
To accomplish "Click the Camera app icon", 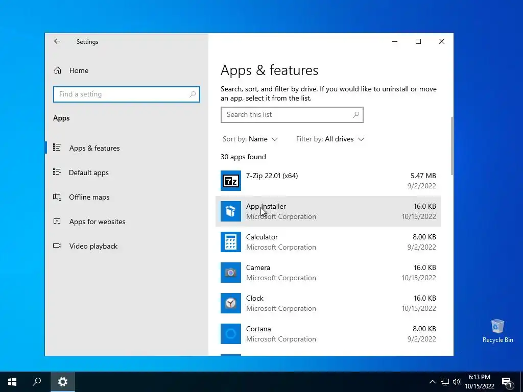I will tap(231, 273).
